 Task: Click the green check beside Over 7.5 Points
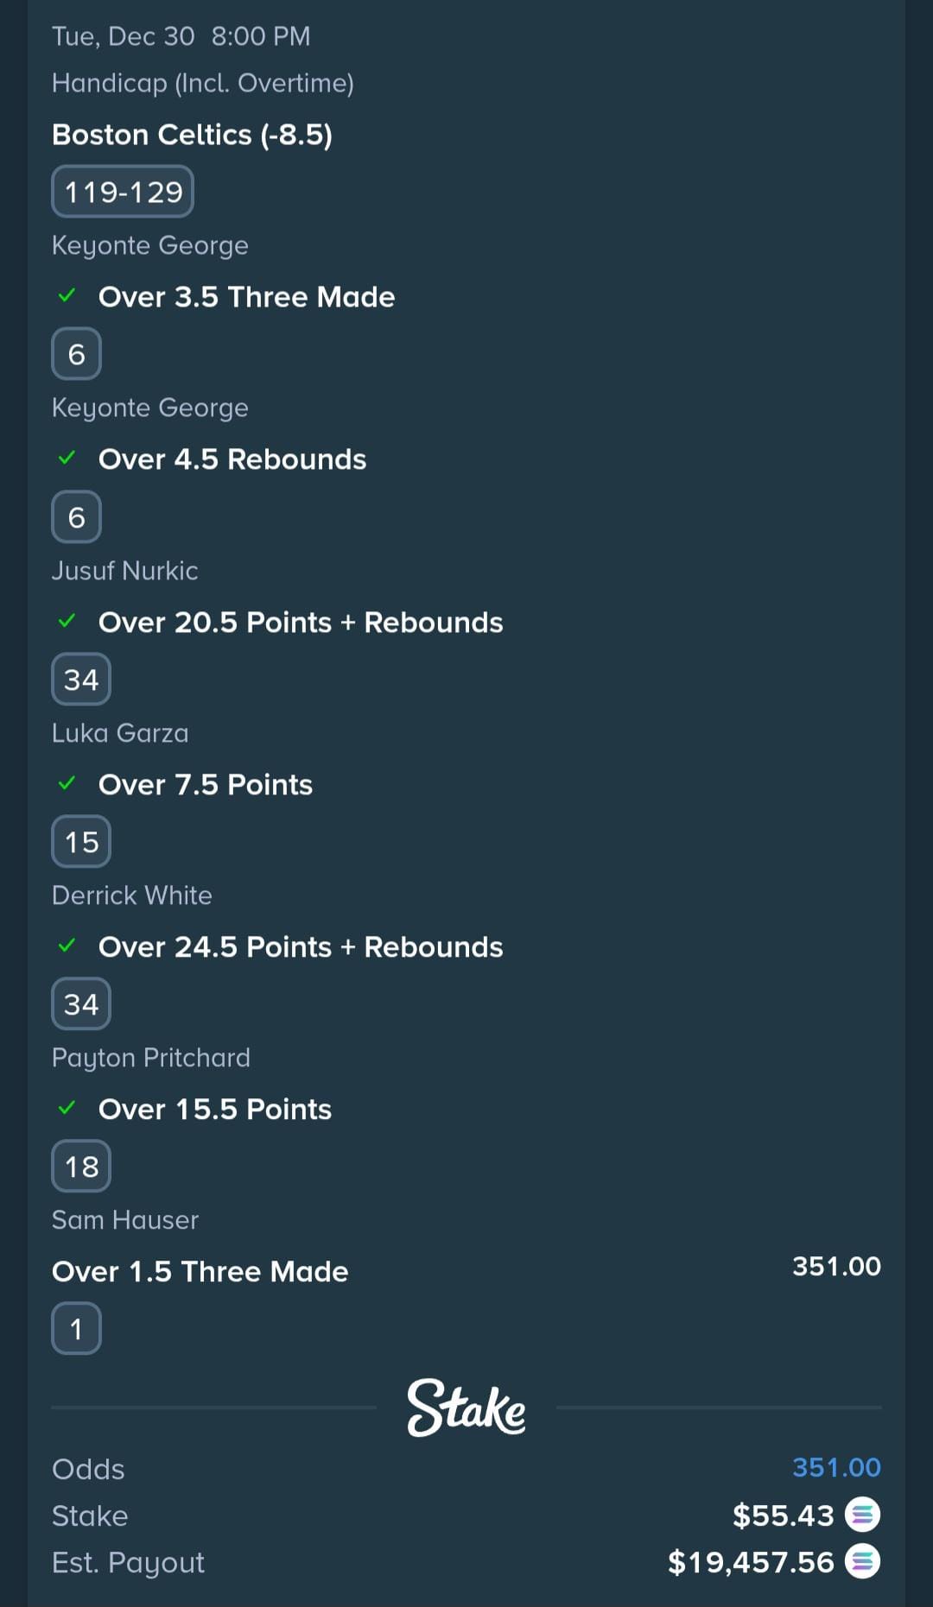click(67, 784)
